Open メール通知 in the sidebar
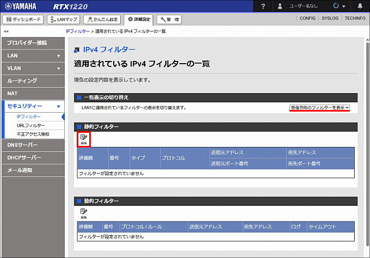 [33, 170]
